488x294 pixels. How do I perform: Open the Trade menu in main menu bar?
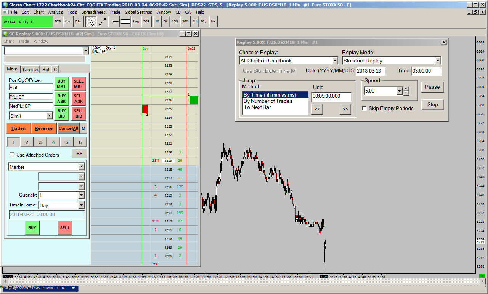(115, 12)
